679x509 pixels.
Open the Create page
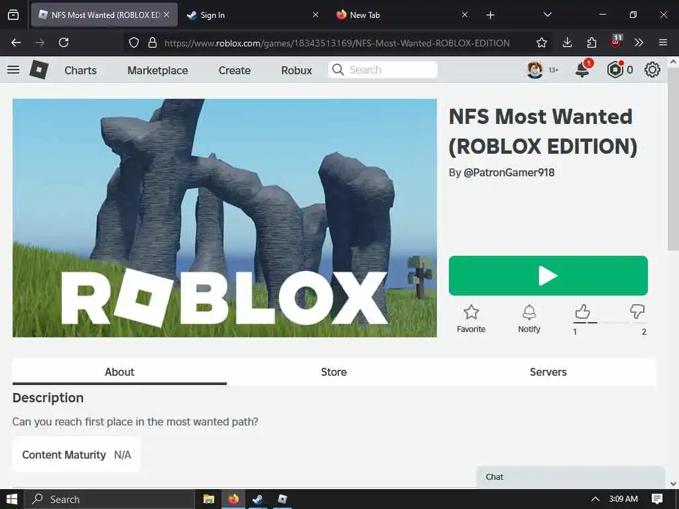click(234, 70)
